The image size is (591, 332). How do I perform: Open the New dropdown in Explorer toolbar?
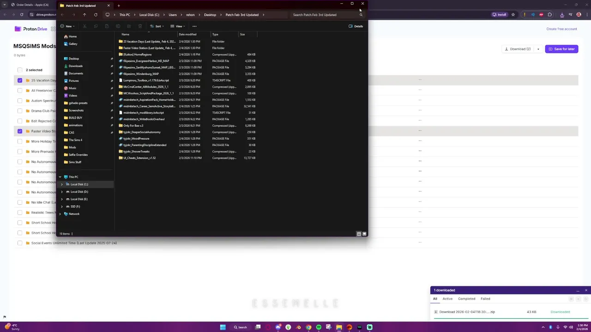[66, 26]
